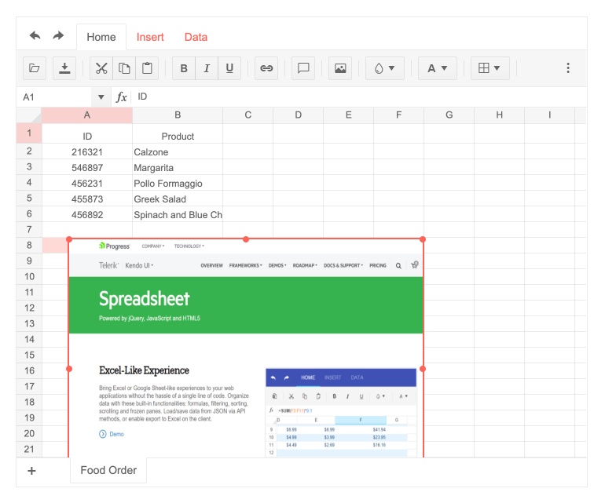Select row 1 header
The image size is (605, 503).
[29, 133]
